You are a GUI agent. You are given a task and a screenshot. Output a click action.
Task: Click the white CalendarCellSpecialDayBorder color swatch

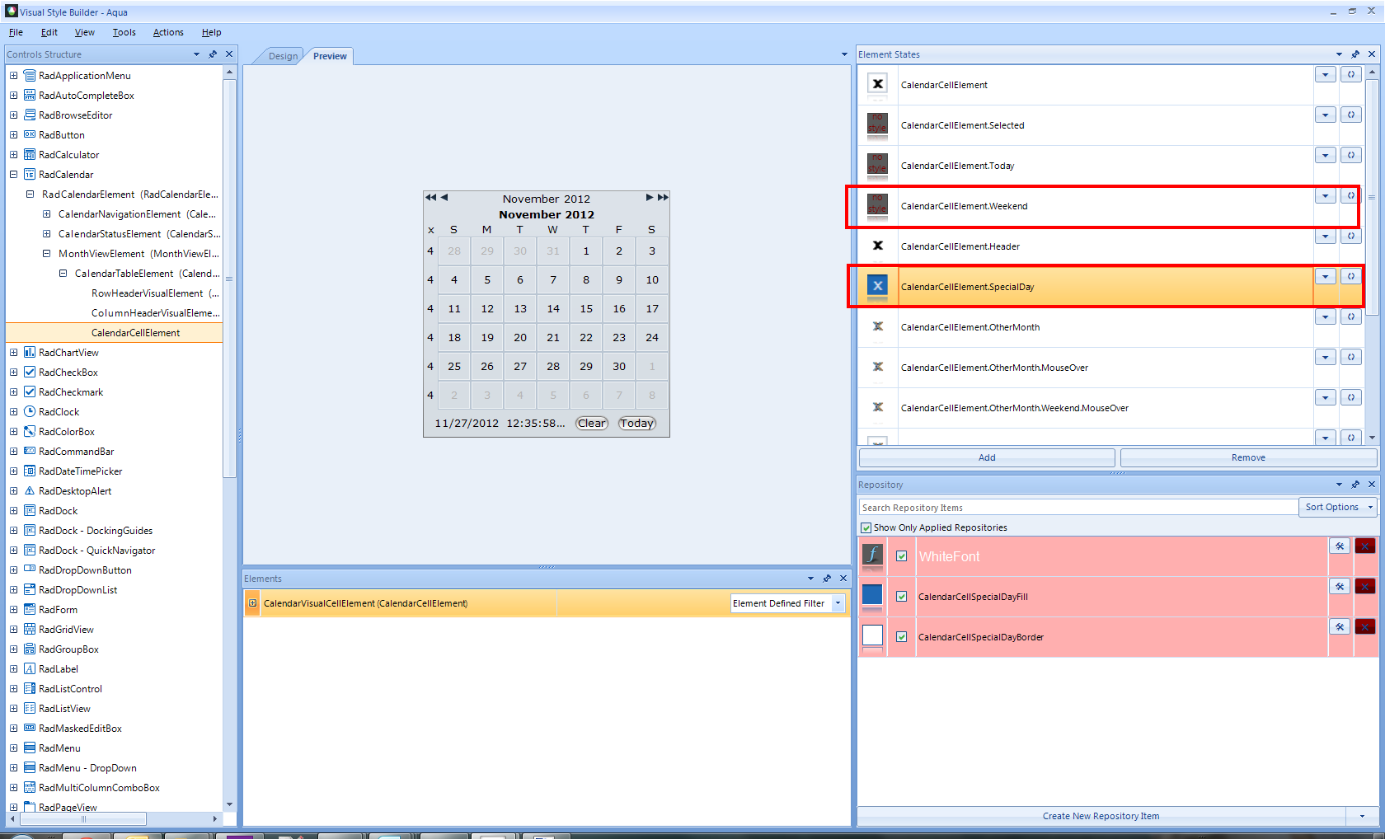coord(872,635)
